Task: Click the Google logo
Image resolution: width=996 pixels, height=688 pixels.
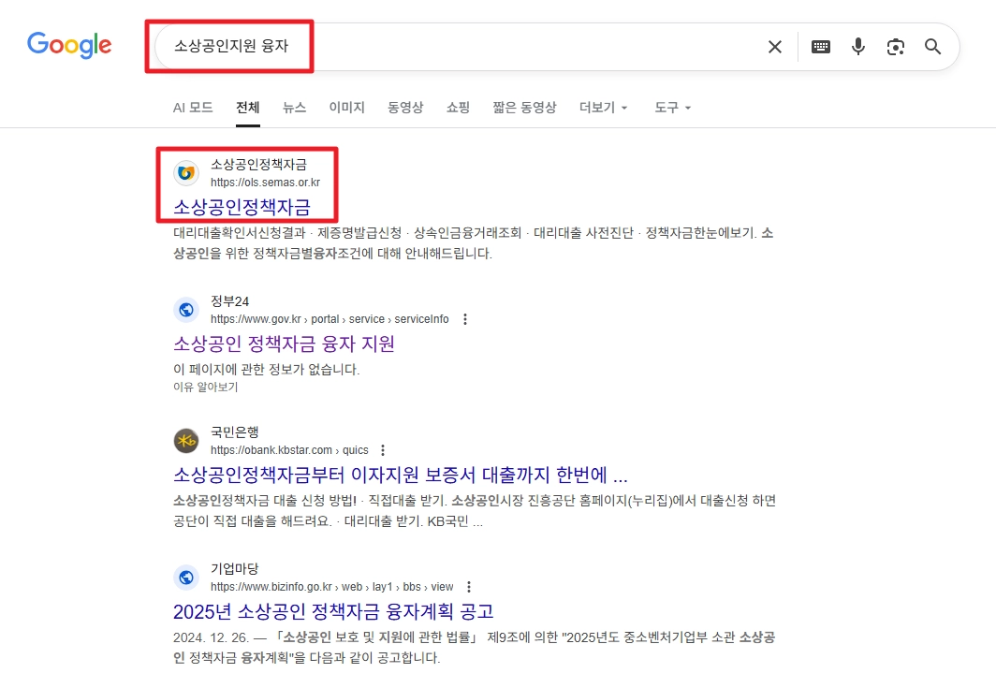Action: (68, 43)
